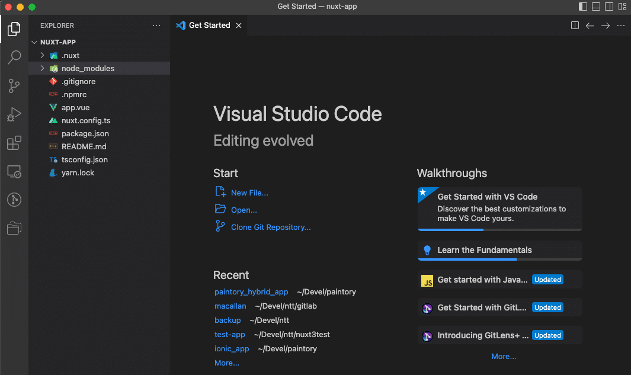
Task: Click the New File... link
Action: [249, 193]
